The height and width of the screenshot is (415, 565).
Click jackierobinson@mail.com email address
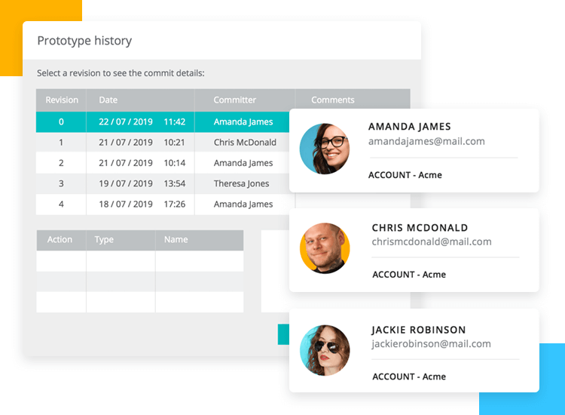[431, 344]
